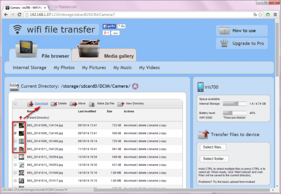The width and height of the screenshot is (281, 194).
Task: Open thumbnail of IMG_20141011_104120.jpg
Action: click(21, 149)
